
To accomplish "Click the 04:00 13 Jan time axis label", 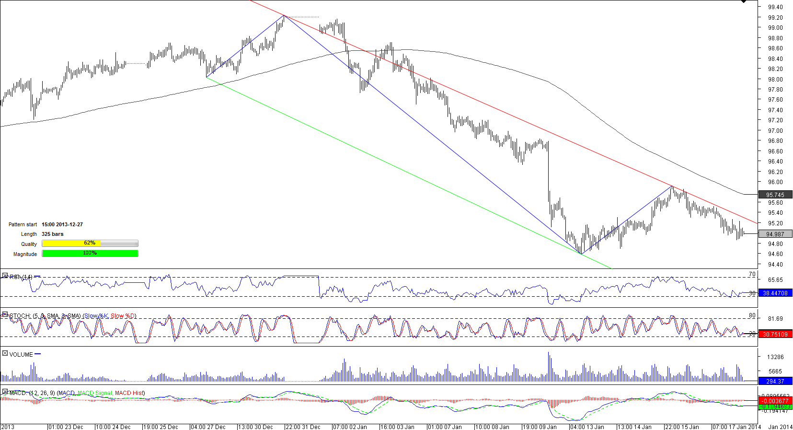I will coord(587,427).
